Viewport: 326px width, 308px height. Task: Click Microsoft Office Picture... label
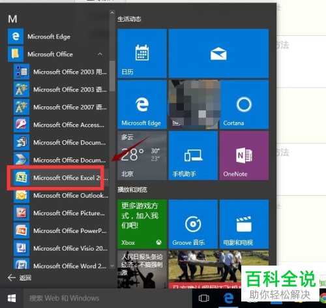[x=69, y=213]
